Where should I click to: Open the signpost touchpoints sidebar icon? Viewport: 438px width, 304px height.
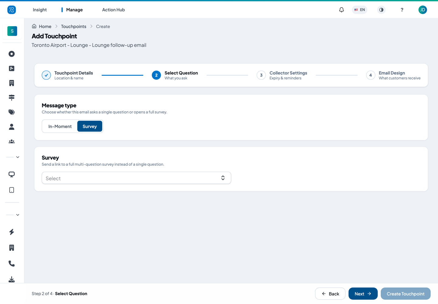point(12,98)
